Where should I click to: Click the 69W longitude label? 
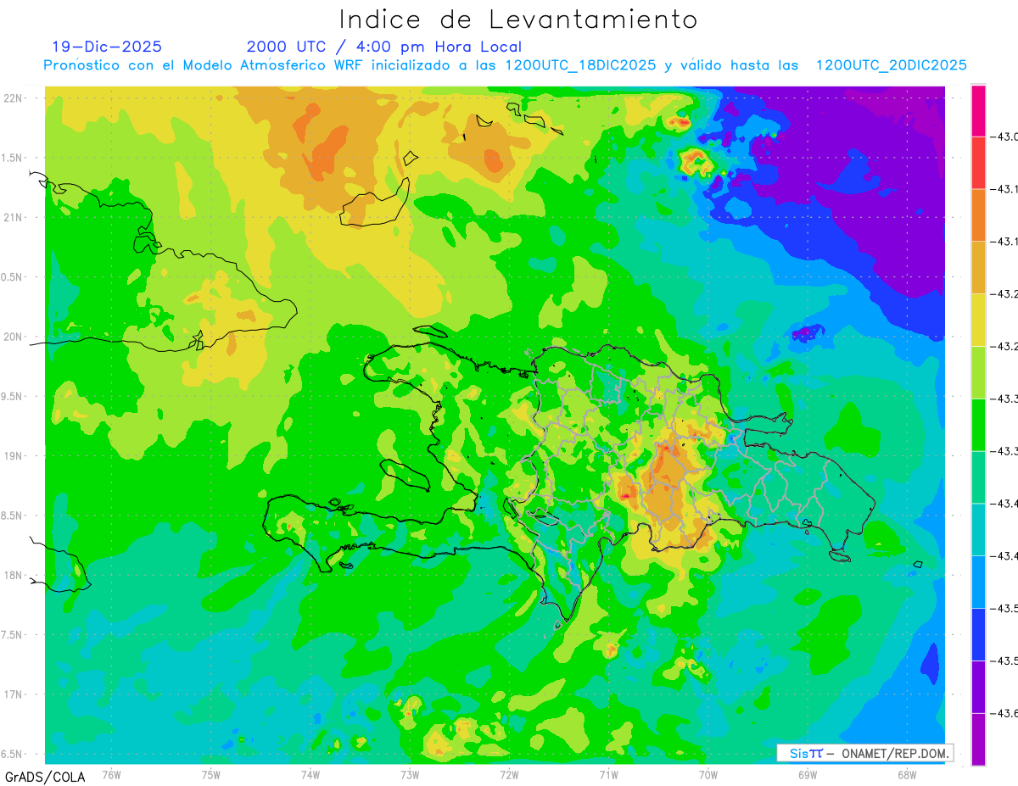[x=808, y=774]
